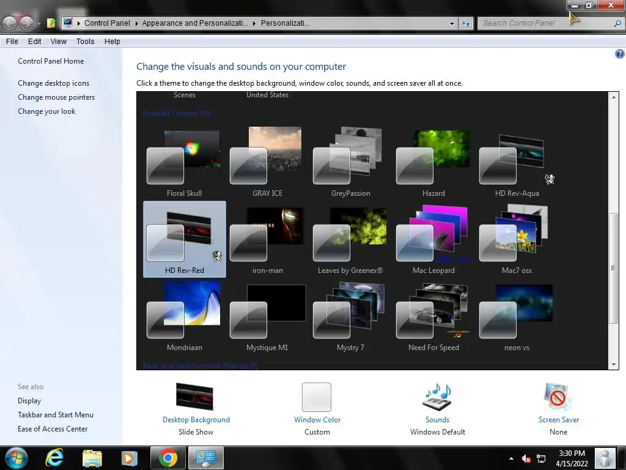Click the Back navigation button
Viewport: 626px width, 470px height.
coord(10,23)
